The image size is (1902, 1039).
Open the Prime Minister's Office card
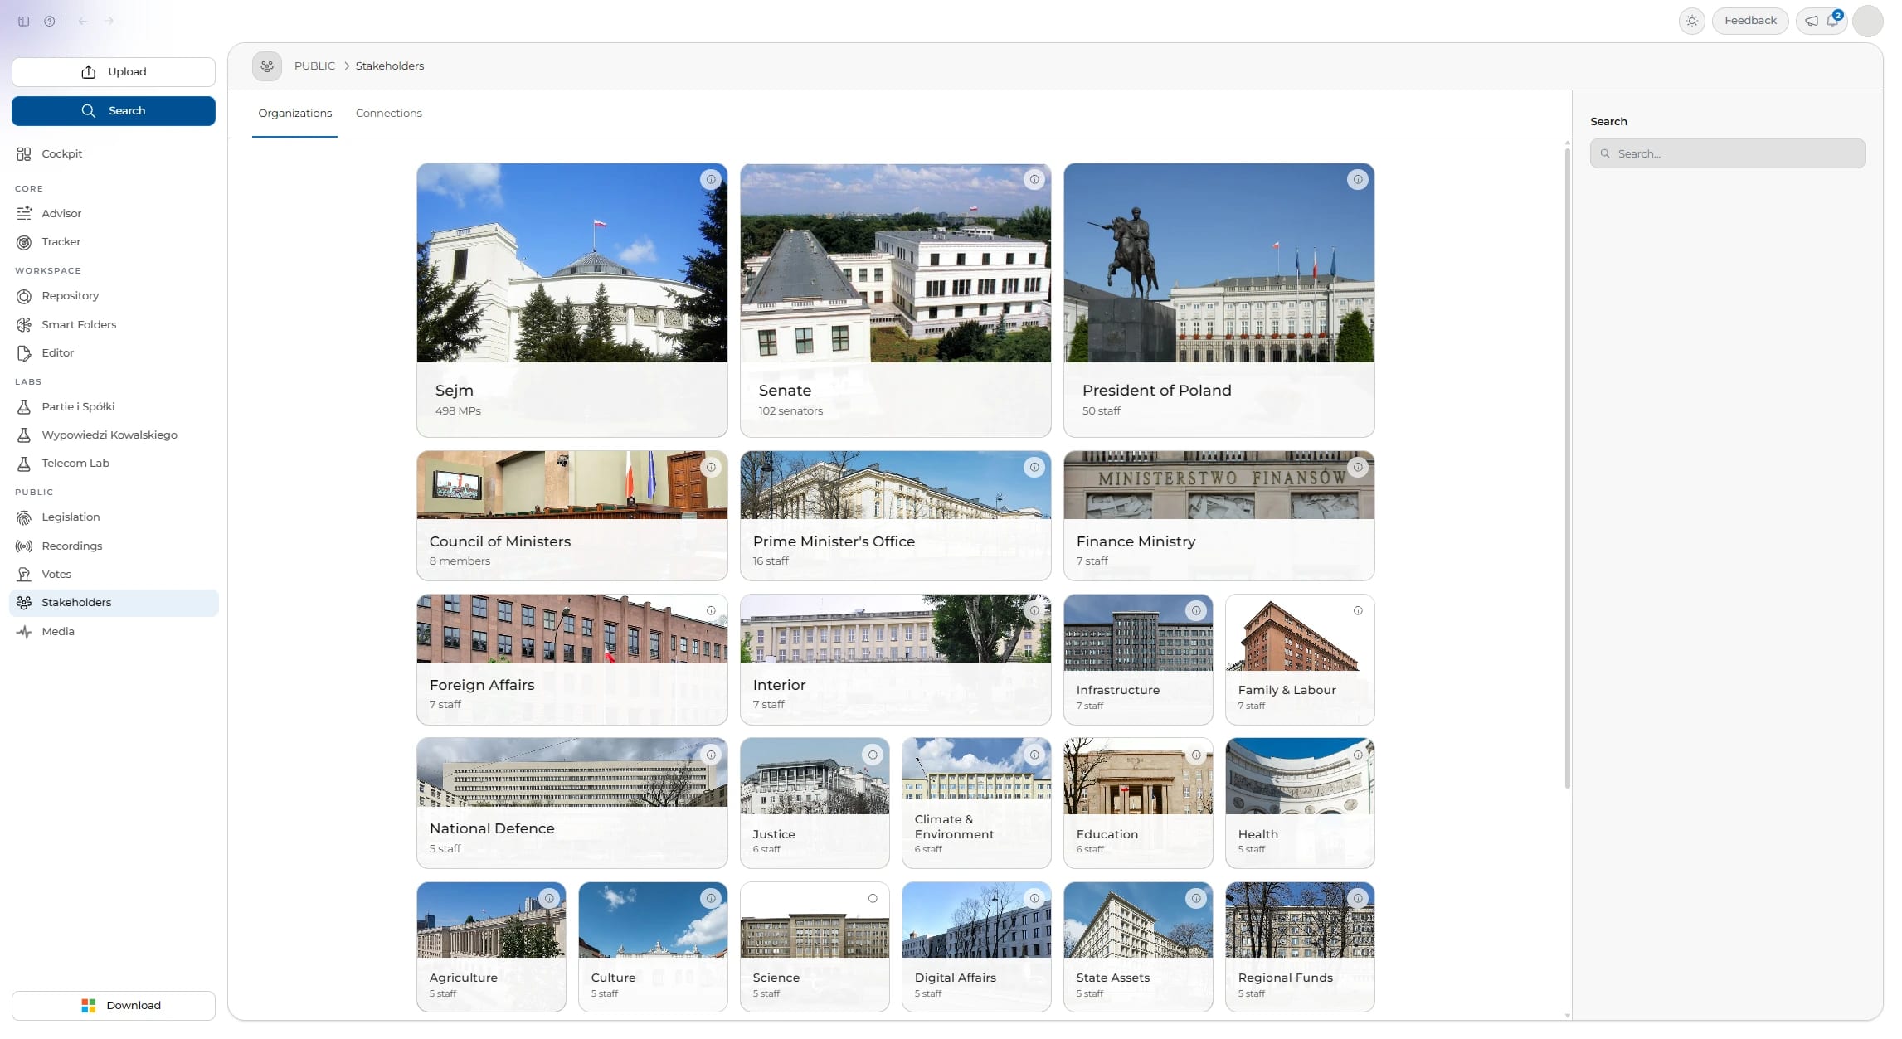coord(895,516)
